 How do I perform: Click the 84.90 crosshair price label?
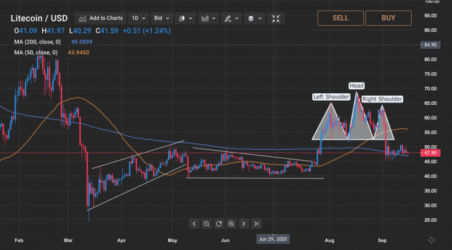(430, 45)
